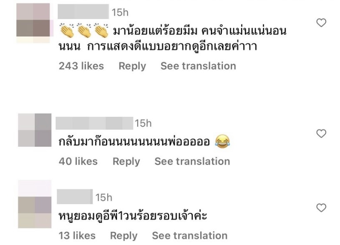The image size is (340, 245).
Task: Open the blurred username above the 243-likes comment
Action: click(x=83, y=11)
